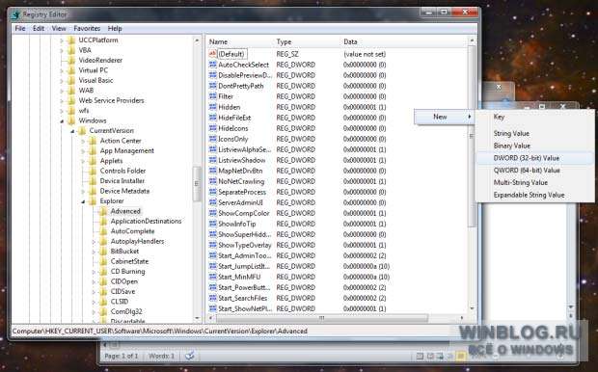The width and height of the screenshot is (598, 372).
Task: Click the Words: 1 status in Word
Action: tap(161, 356)
